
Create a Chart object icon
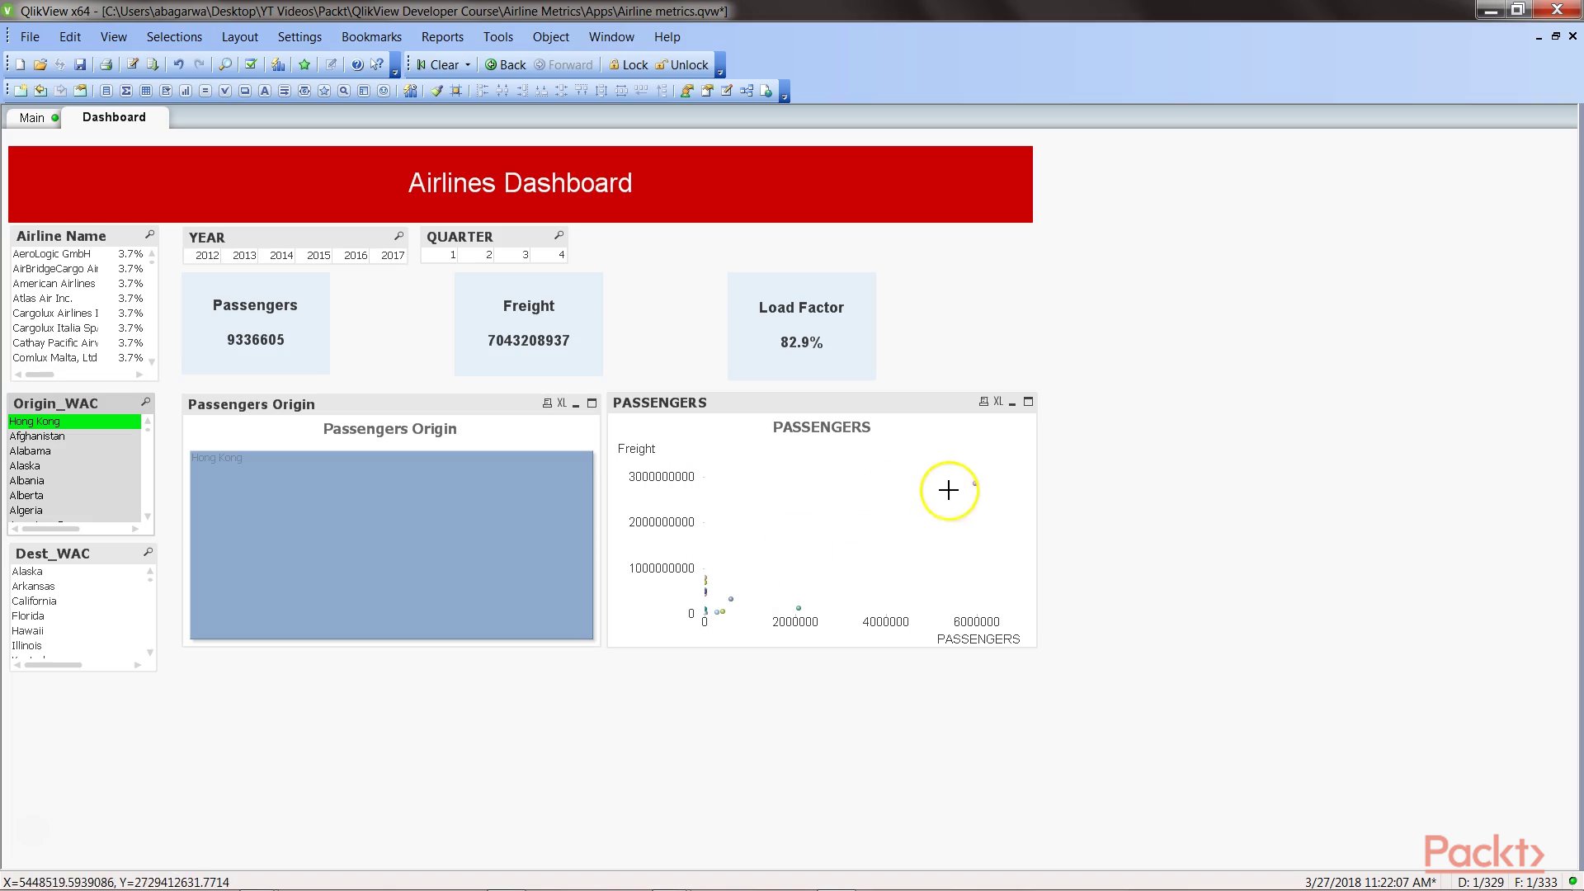pos(186,91)
